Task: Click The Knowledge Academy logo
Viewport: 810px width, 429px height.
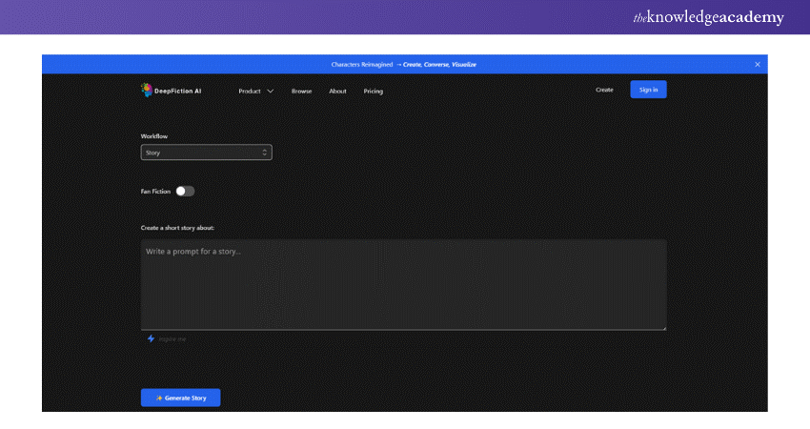Action: 706,17
